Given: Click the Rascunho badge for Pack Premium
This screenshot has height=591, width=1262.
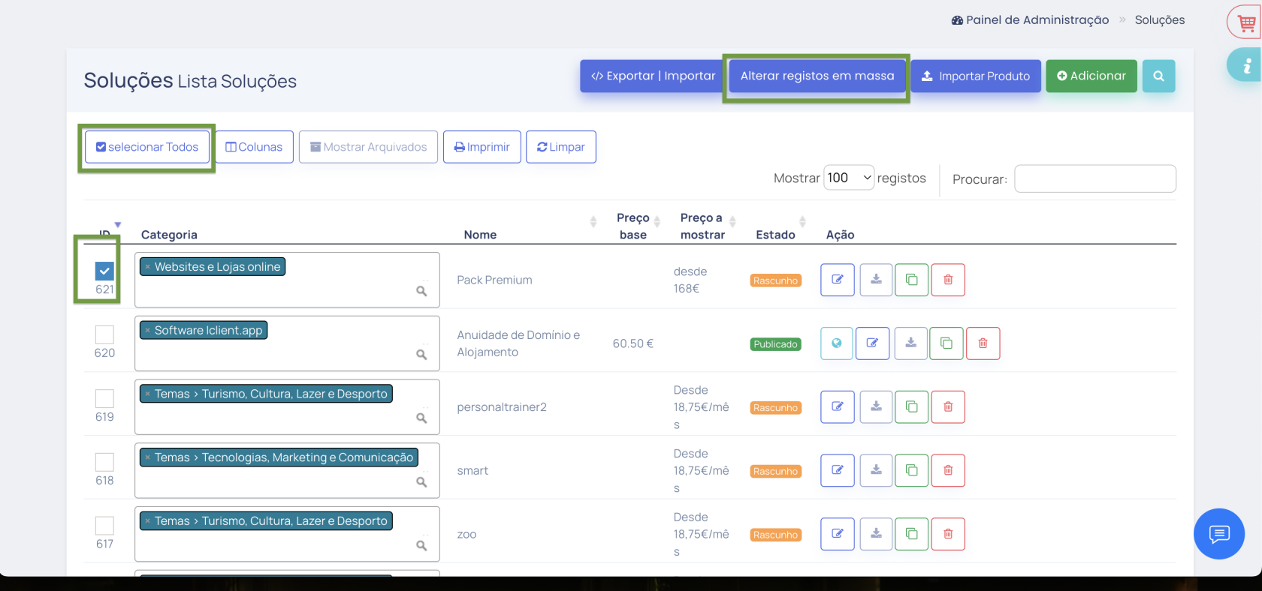Looking at the screenshot, I should tap(775, 280).
